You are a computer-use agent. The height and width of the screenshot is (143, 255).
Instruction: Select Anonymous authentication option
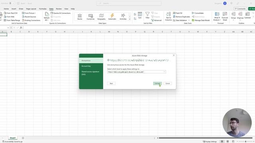pyautogui.click(x=91, y=60)
